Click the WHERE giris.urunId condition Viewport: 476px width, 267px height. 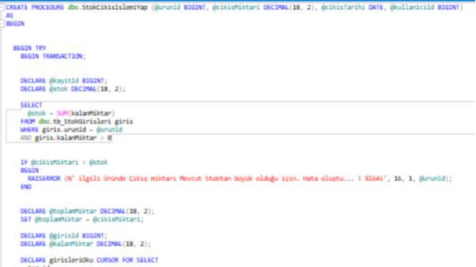coord(71,129)
